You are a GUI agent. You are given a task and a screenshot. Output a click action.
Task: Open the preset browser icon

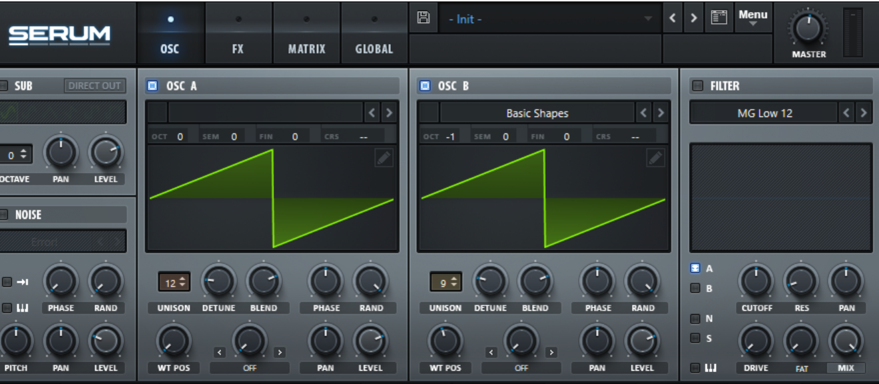(x=719, y=18)
